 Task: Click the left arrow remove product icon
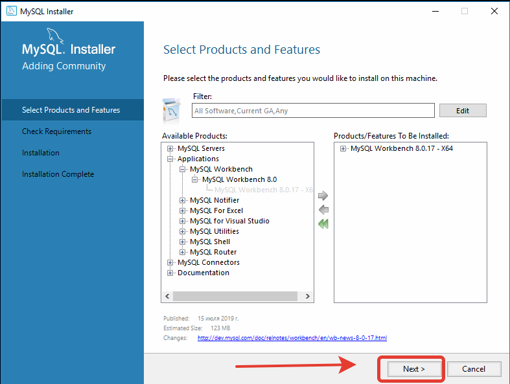[323, 210]
